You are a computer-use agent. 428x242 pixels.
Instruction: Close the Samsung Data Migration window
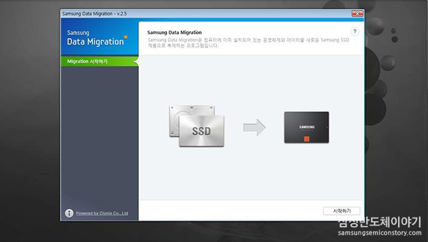tap(357, 13)
